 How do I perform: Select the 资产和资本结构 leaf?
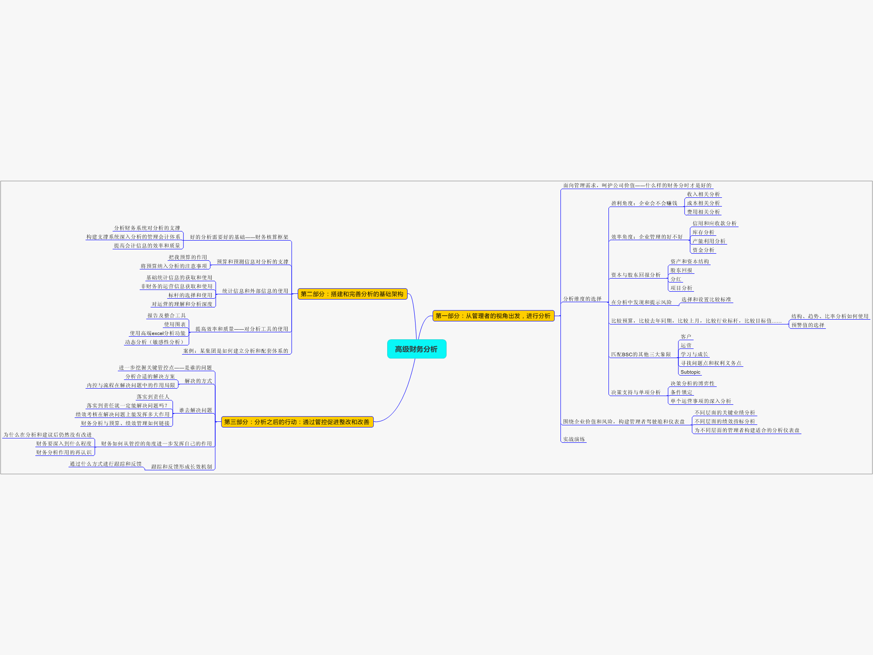point(690,262)
